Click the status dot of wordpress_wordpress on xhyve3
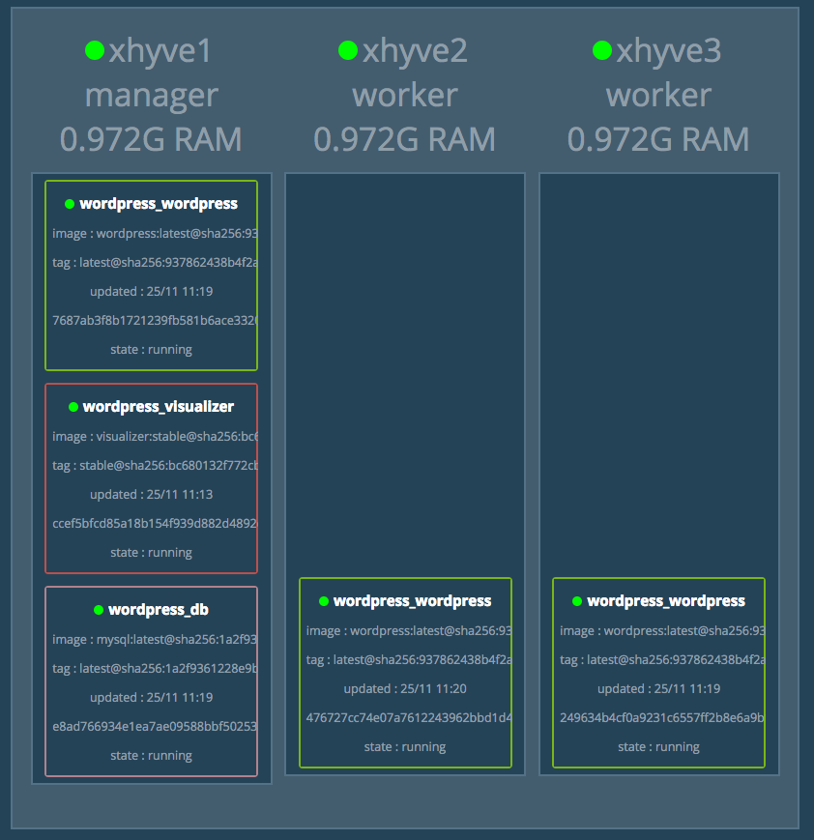This screenshot has height=840, width=814. pos(577,601)
